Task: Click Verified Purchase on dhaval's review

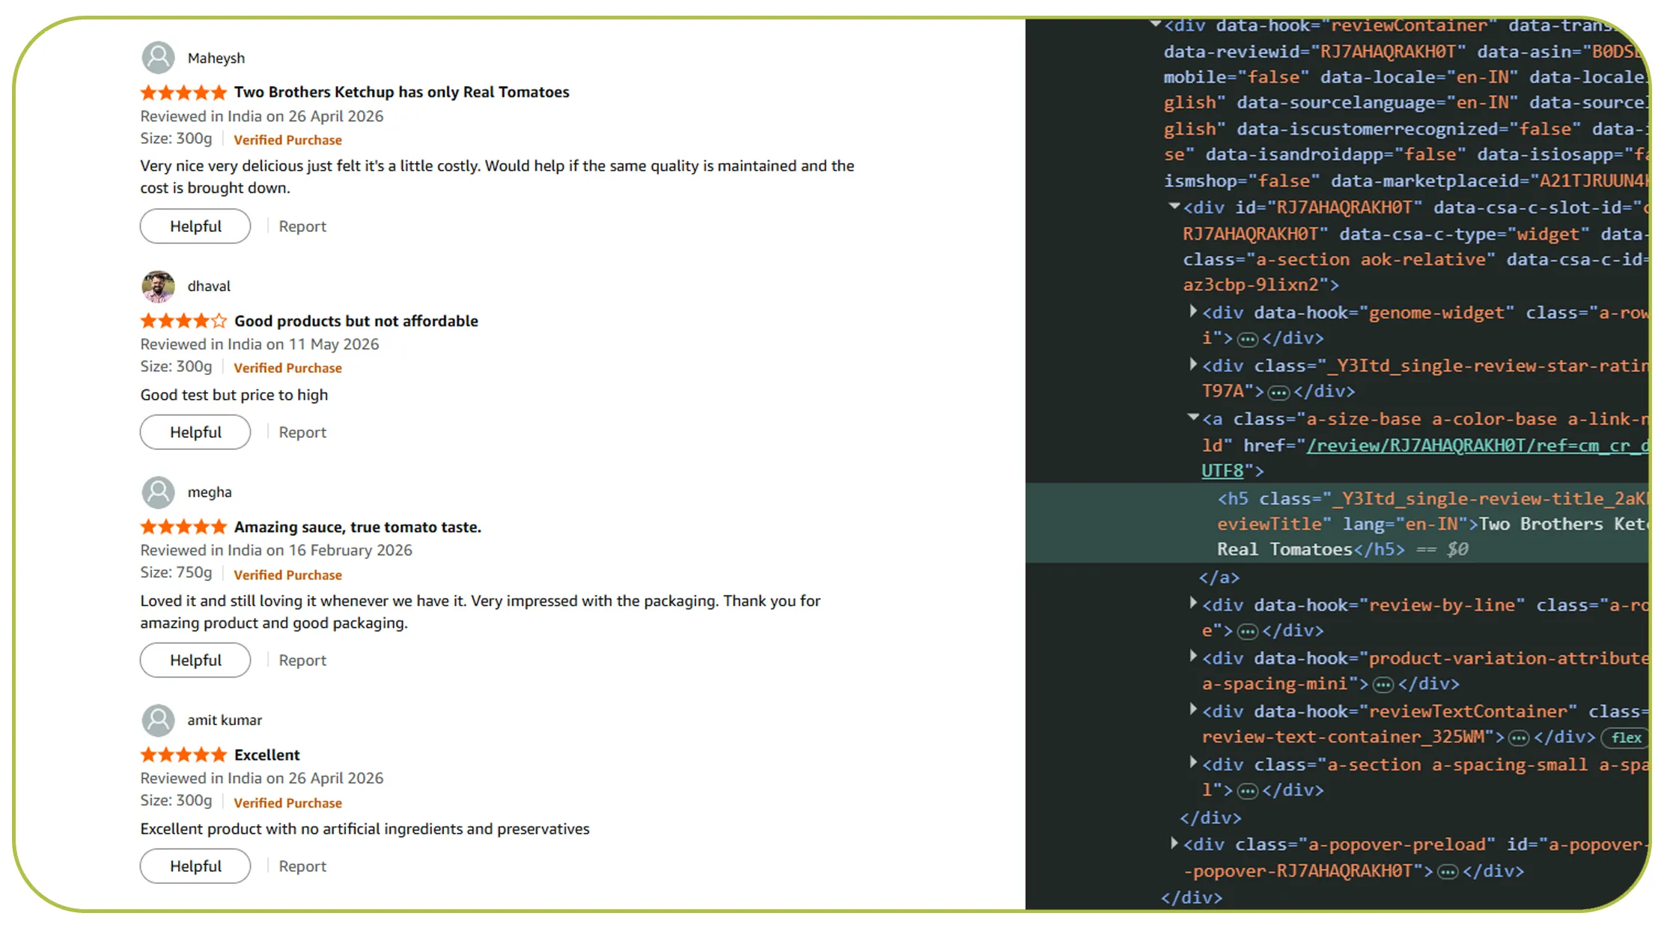Action: [288, 368]
